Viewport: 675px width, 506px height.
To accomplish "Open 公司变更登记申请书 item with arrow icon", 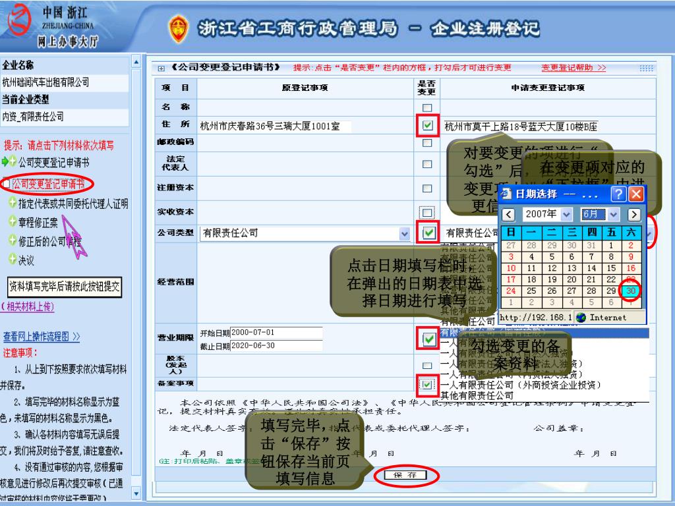I will 53,162.
